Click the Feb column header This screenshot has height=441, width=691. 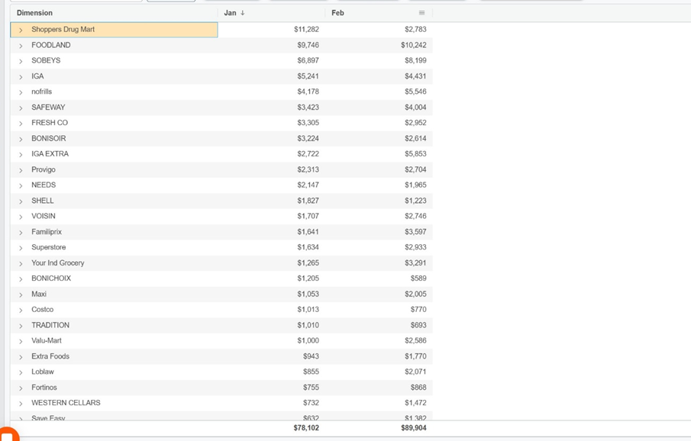tap(337, 13)
